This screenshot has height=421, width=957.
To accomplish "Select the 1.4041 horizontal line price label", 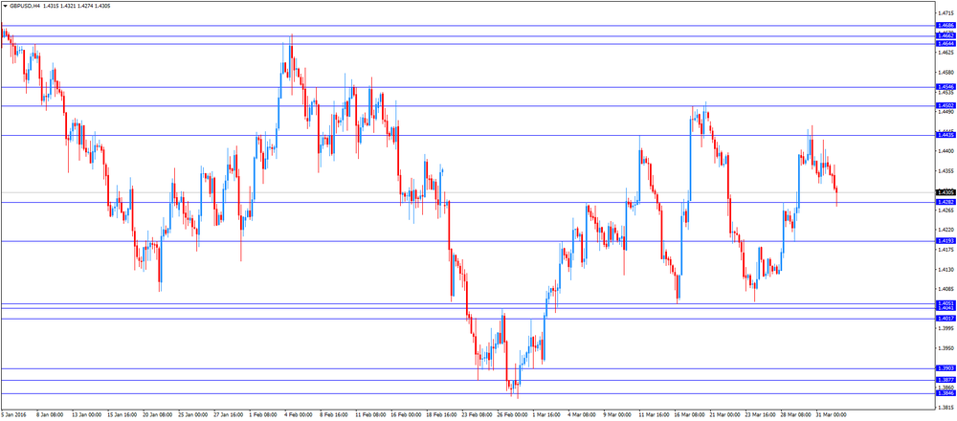I will click(x=946, y=309).
